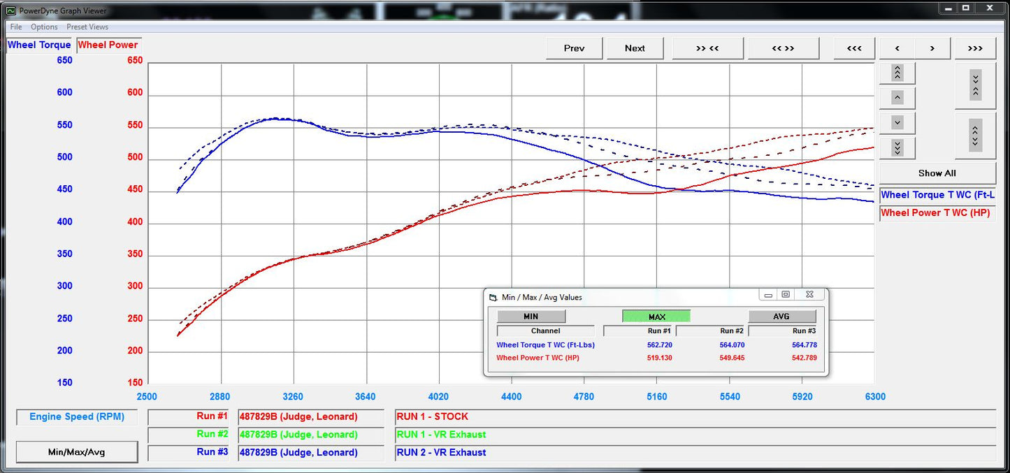
Task: Zoom out of the graph with '<< >>'
Action: click(x=783, y=48)
